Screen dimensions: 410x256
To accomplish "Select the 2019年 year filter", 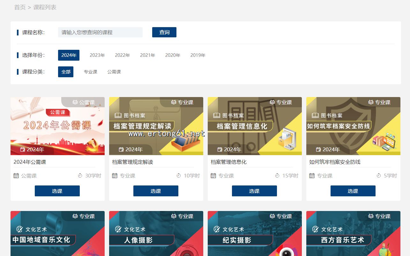I will coord(198,55).
